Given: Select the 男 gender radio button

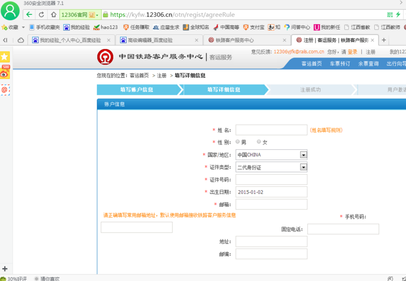Looking at the screenshot, I should click(x=237, y=141).
